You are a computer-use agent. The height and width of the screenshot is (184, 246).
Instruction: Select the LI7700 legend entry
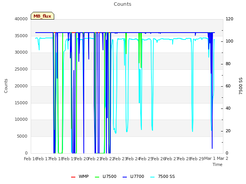tap(133, 176)
